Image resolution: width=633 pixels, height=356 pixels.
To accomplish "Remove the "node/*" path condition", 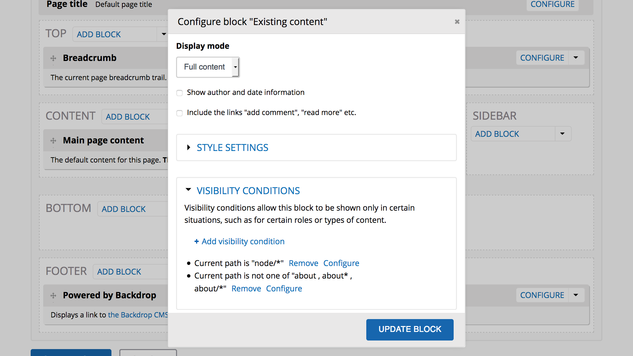I will pyautogui.click(x=303, y=263).
